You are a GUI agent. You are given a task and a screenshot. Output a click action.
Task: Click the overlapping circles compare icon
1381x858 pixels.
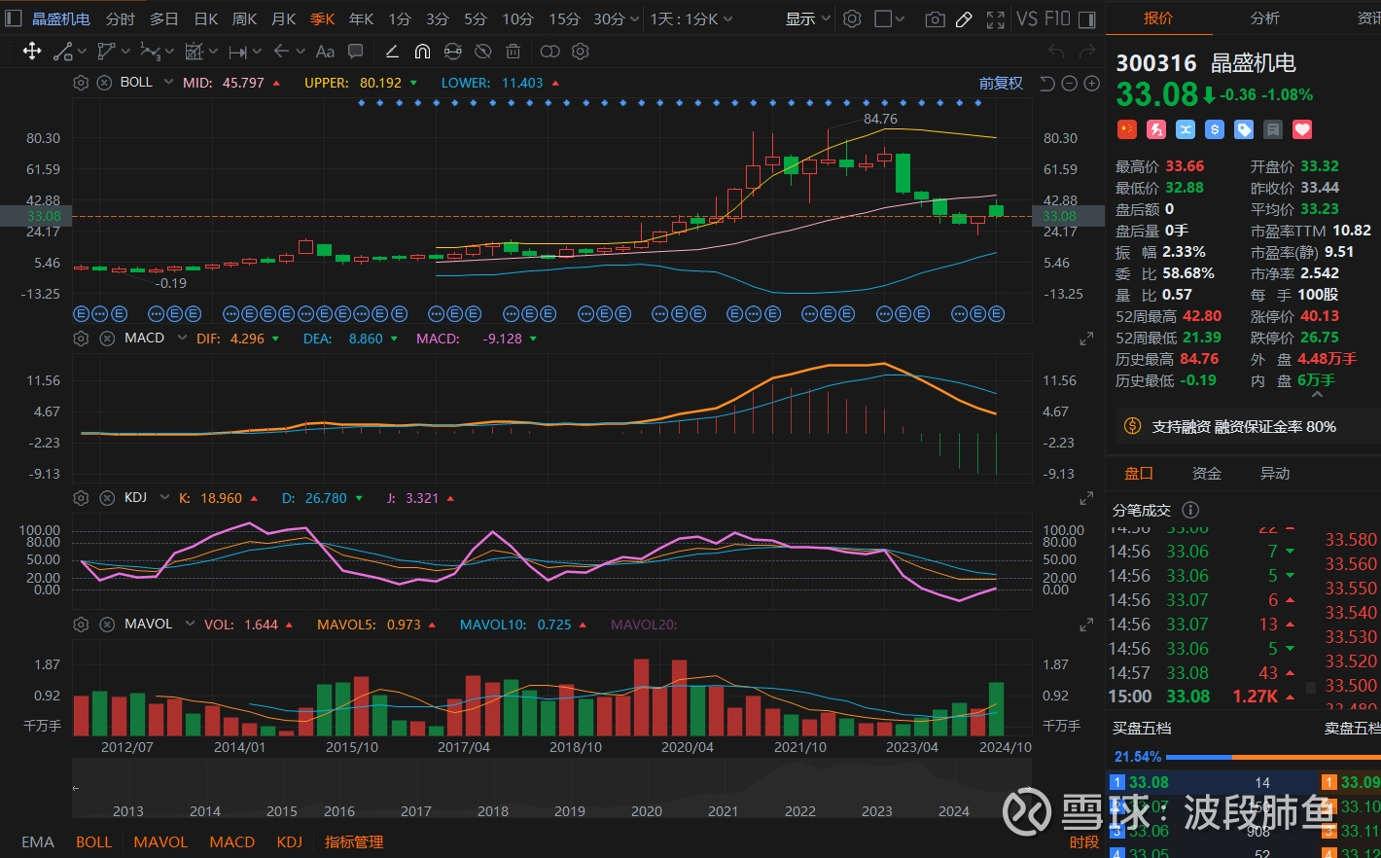[549, 52]
